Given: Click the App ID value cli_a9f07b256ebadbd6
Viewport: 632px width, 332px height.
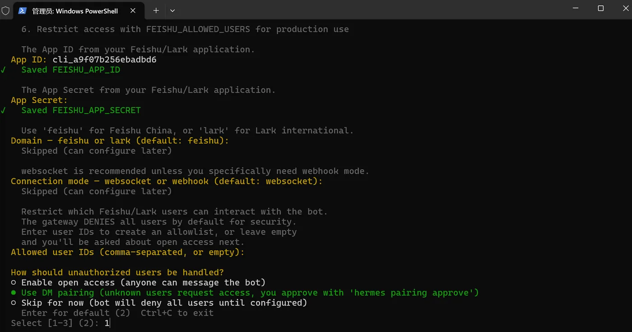Looking at the screenshot, I should pyautogui.click(x=104, y=60).
